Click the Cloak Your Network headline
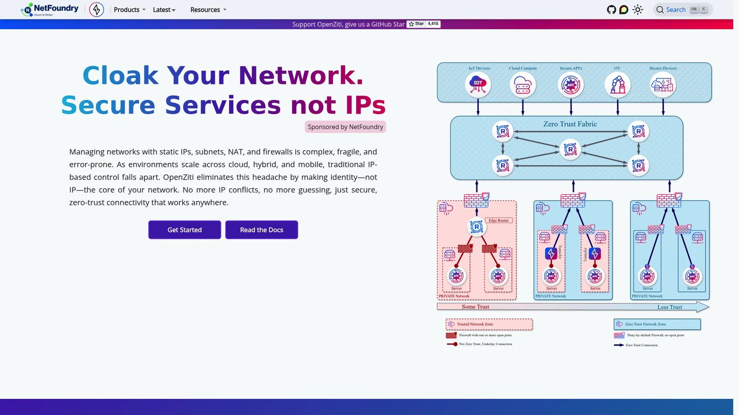This screenshot has height=415, width=739. pyautogui.click(x=223, y=75)
